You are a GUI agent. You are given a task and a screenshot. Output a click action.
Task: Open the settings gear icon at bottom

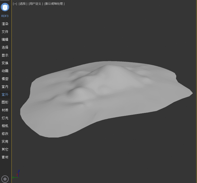click(x=5, y=179)
